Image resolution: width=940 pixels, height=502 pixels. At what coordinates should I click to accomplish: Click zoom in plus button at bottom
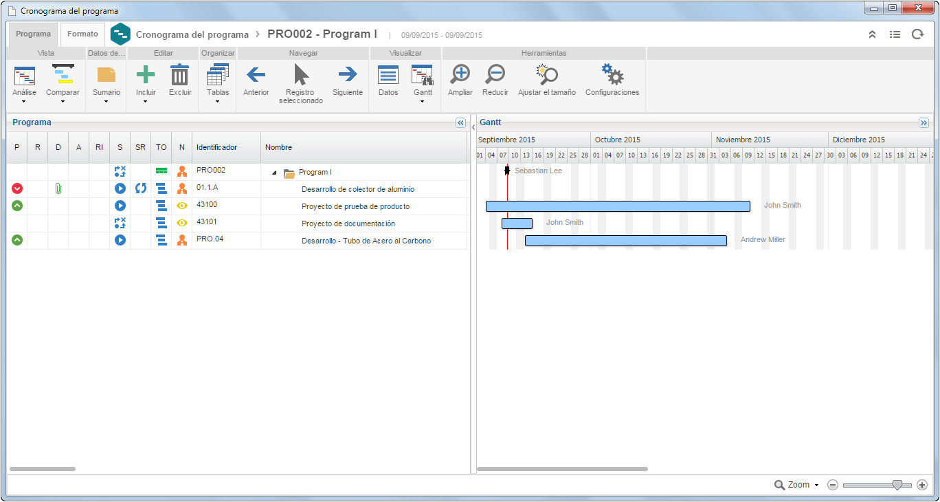coord(922,485)
